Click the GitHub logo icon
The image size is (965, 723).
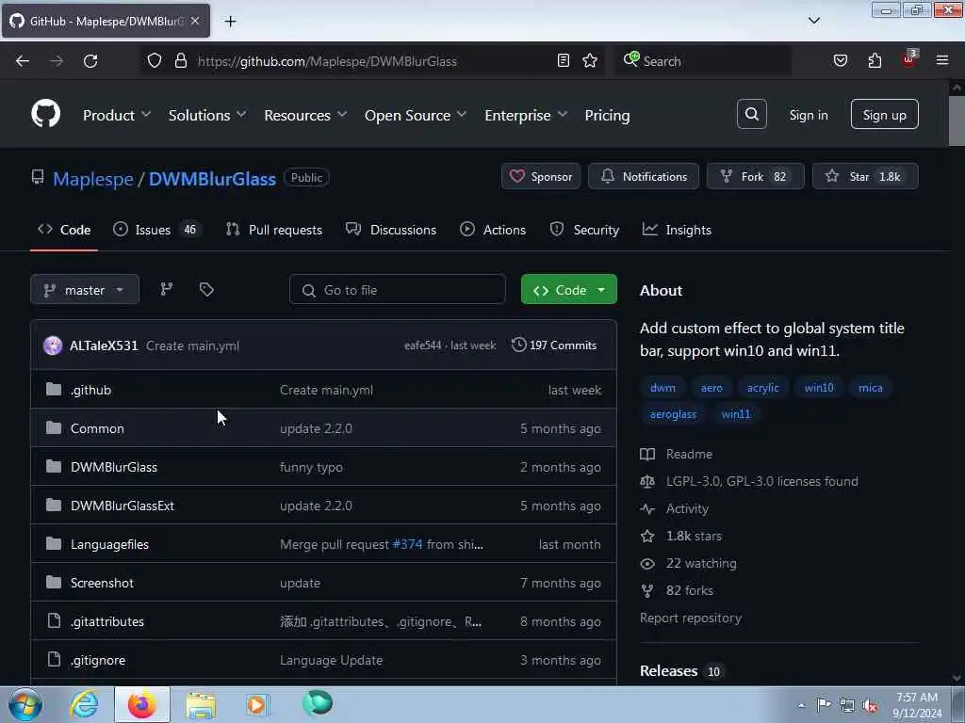[45, 114]
